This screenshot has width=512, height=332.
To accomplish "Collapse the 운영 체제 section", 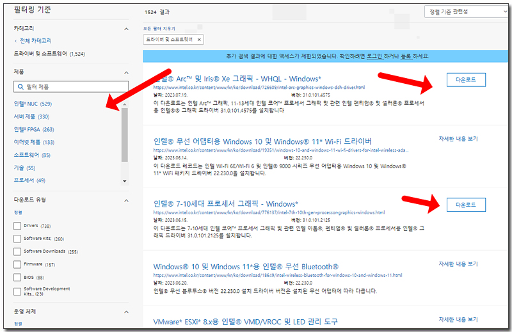I will (126, 312).
